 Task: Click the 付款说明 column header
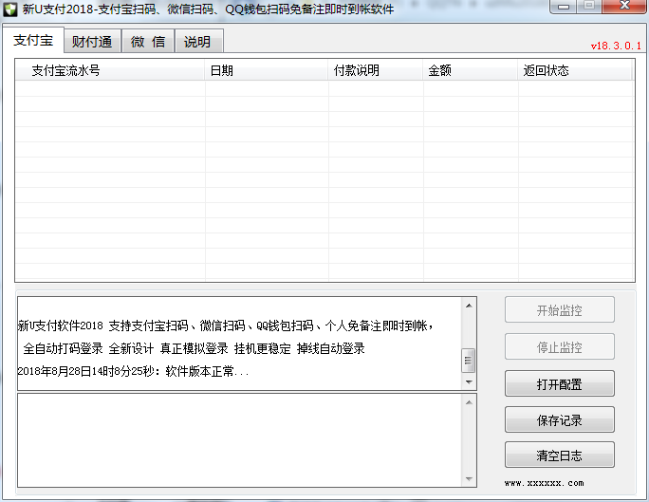tap(376, 70)
